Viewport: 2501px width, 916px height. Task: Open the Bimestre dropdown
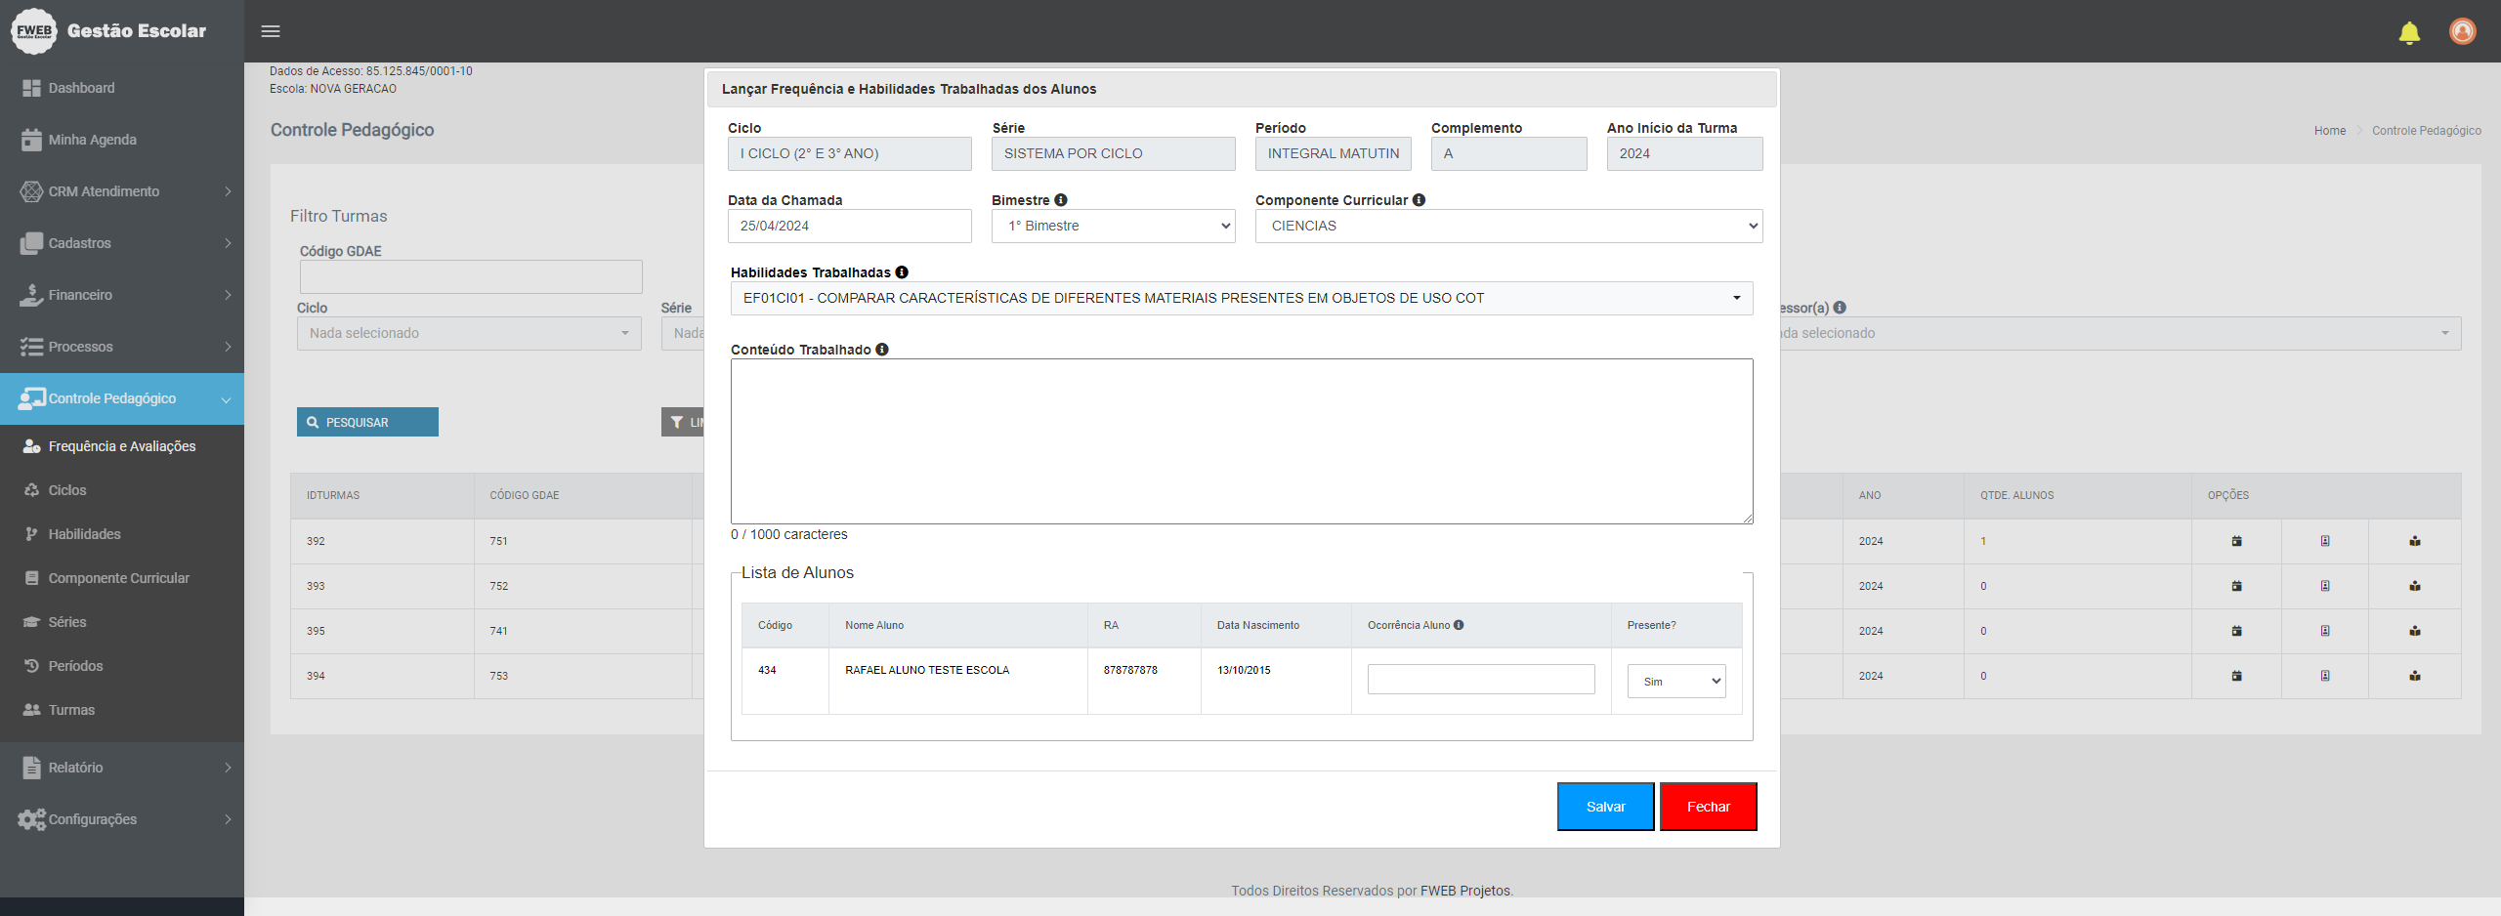click(x=1113, y=226)
